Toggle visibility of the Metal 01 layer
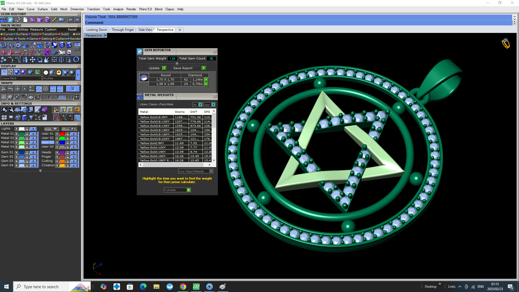This screenshot has width=519, height=292. tap(33, 134)
